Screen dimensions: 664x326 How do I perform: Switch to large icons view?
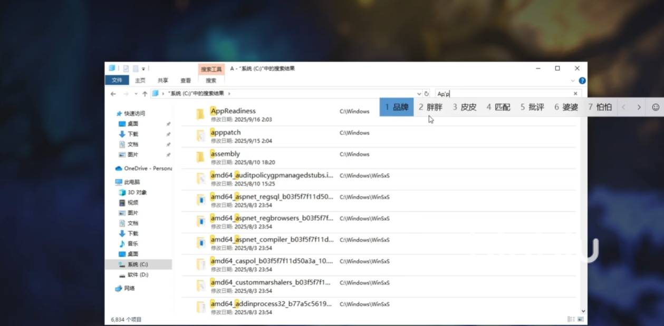pyautogui.click(x=581, y=319)
